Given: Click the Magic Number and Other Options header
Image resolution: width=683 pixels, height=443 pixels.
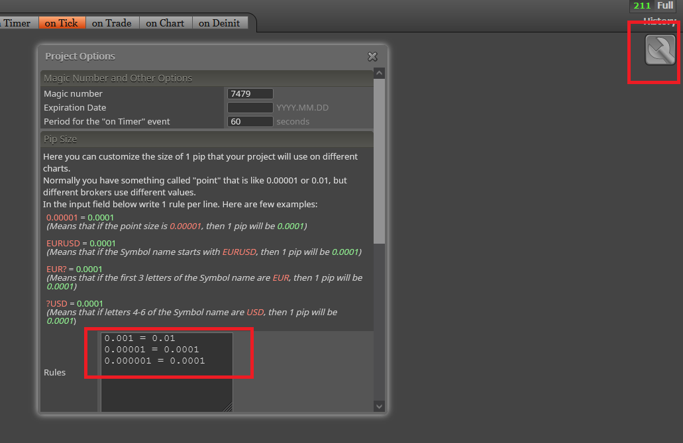Looking at the screenshot, I should [x=207, y=78].
